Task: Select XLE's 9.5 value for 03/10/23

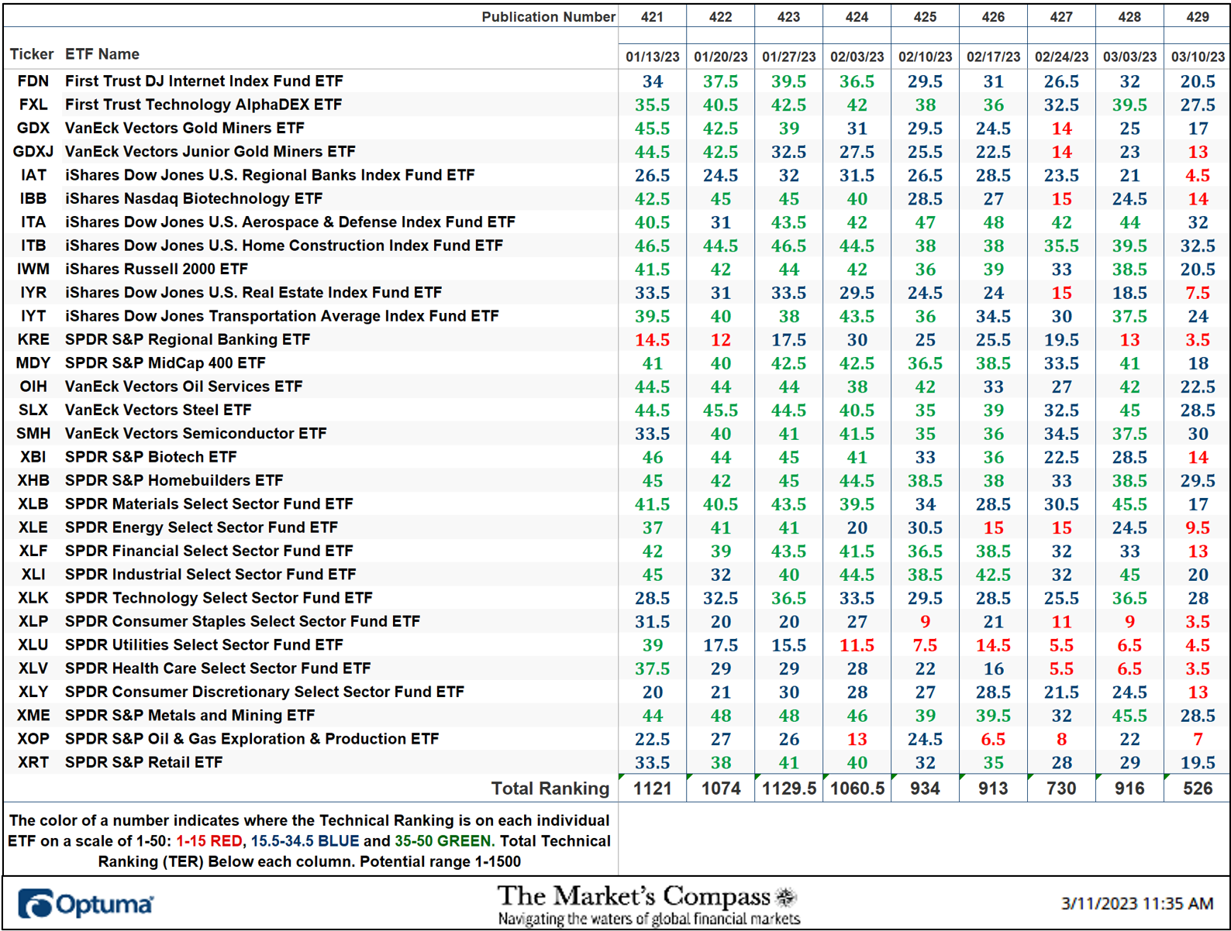Action: [x=1198, y=527]
